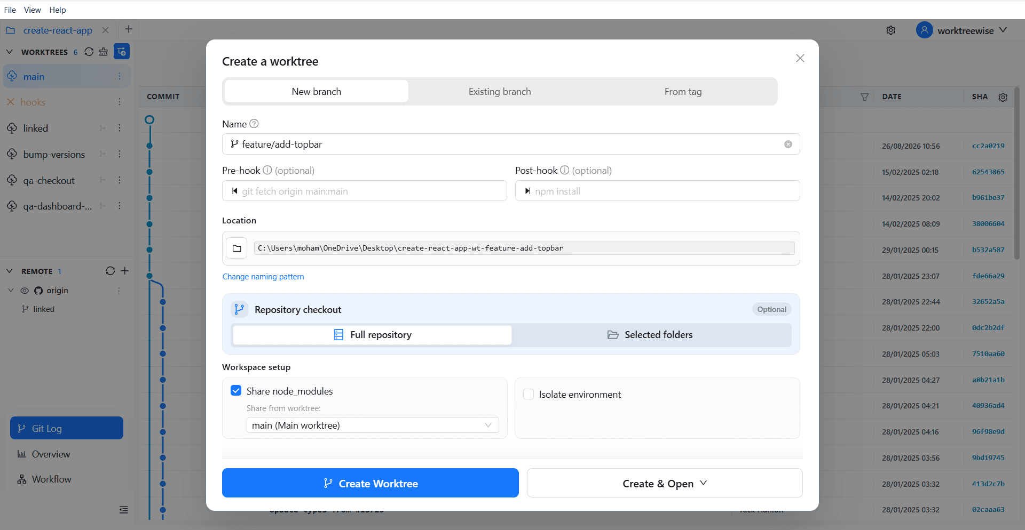The width and height of the screenshot is (1025, 530).
Task: Click Change naming pattern link
Action: click(263, 277)
